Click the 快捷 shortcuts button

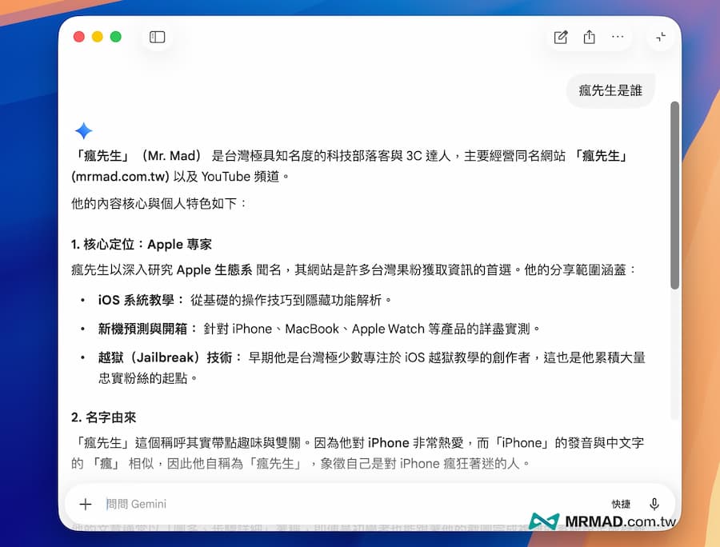click(x=622, y=504)
